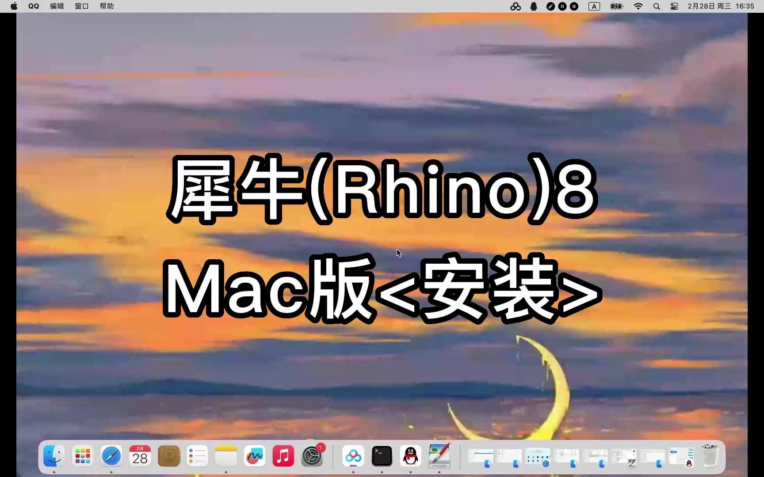Image resolution: width=764 pixels, height=477 pixels.
Task: Open the Apple menu
Action: coord(14,6)
